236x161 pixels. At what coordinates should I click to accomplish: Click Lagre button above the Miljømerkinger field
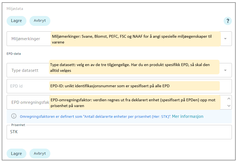pos(16,21)
